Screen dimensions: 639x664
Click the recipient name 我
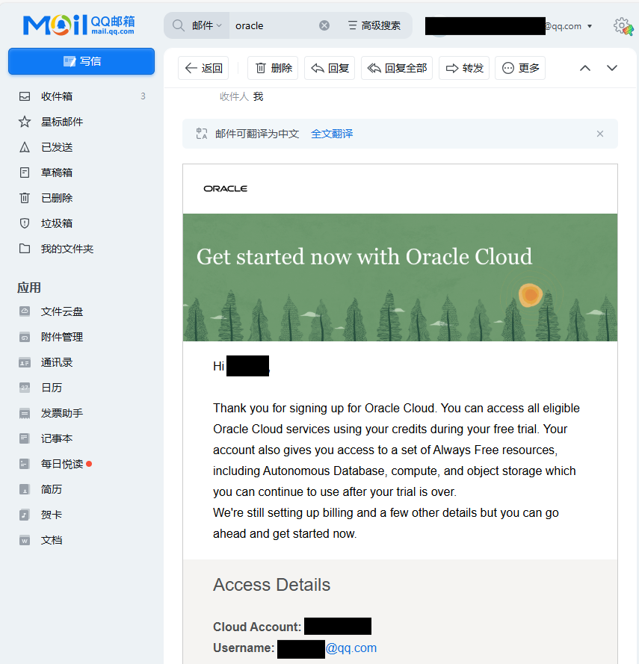258,97
